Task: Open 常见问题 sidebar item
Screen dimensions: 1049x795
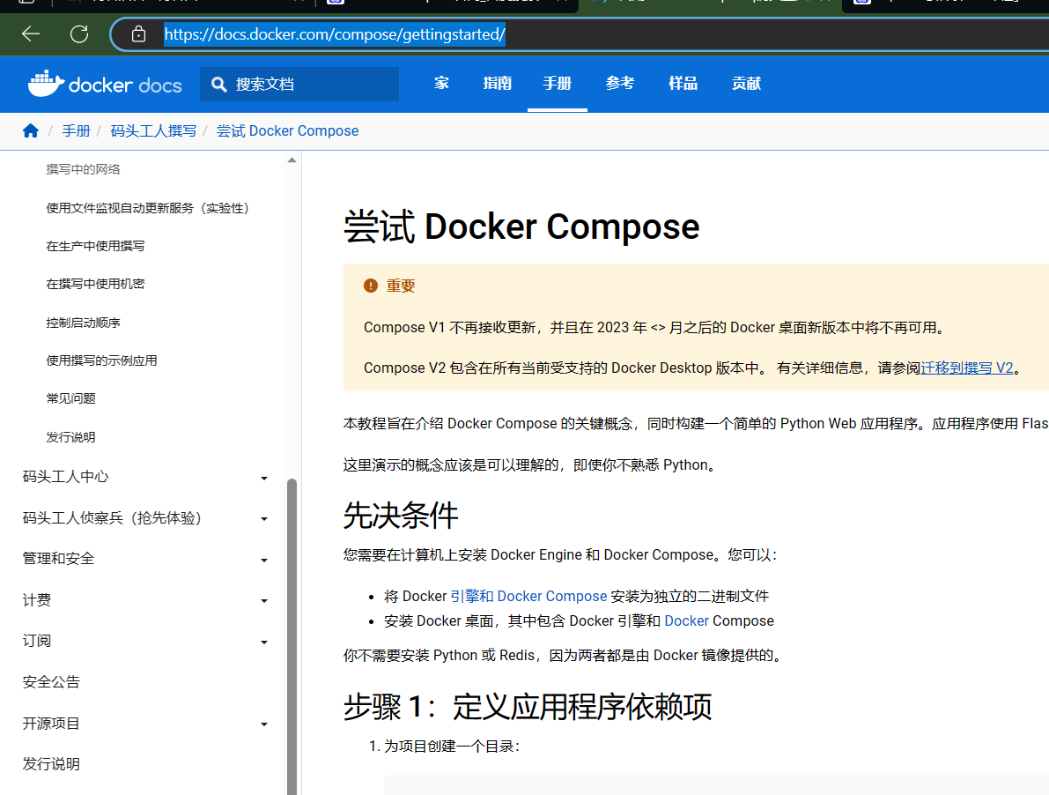Action: click(x=71, y=399)
